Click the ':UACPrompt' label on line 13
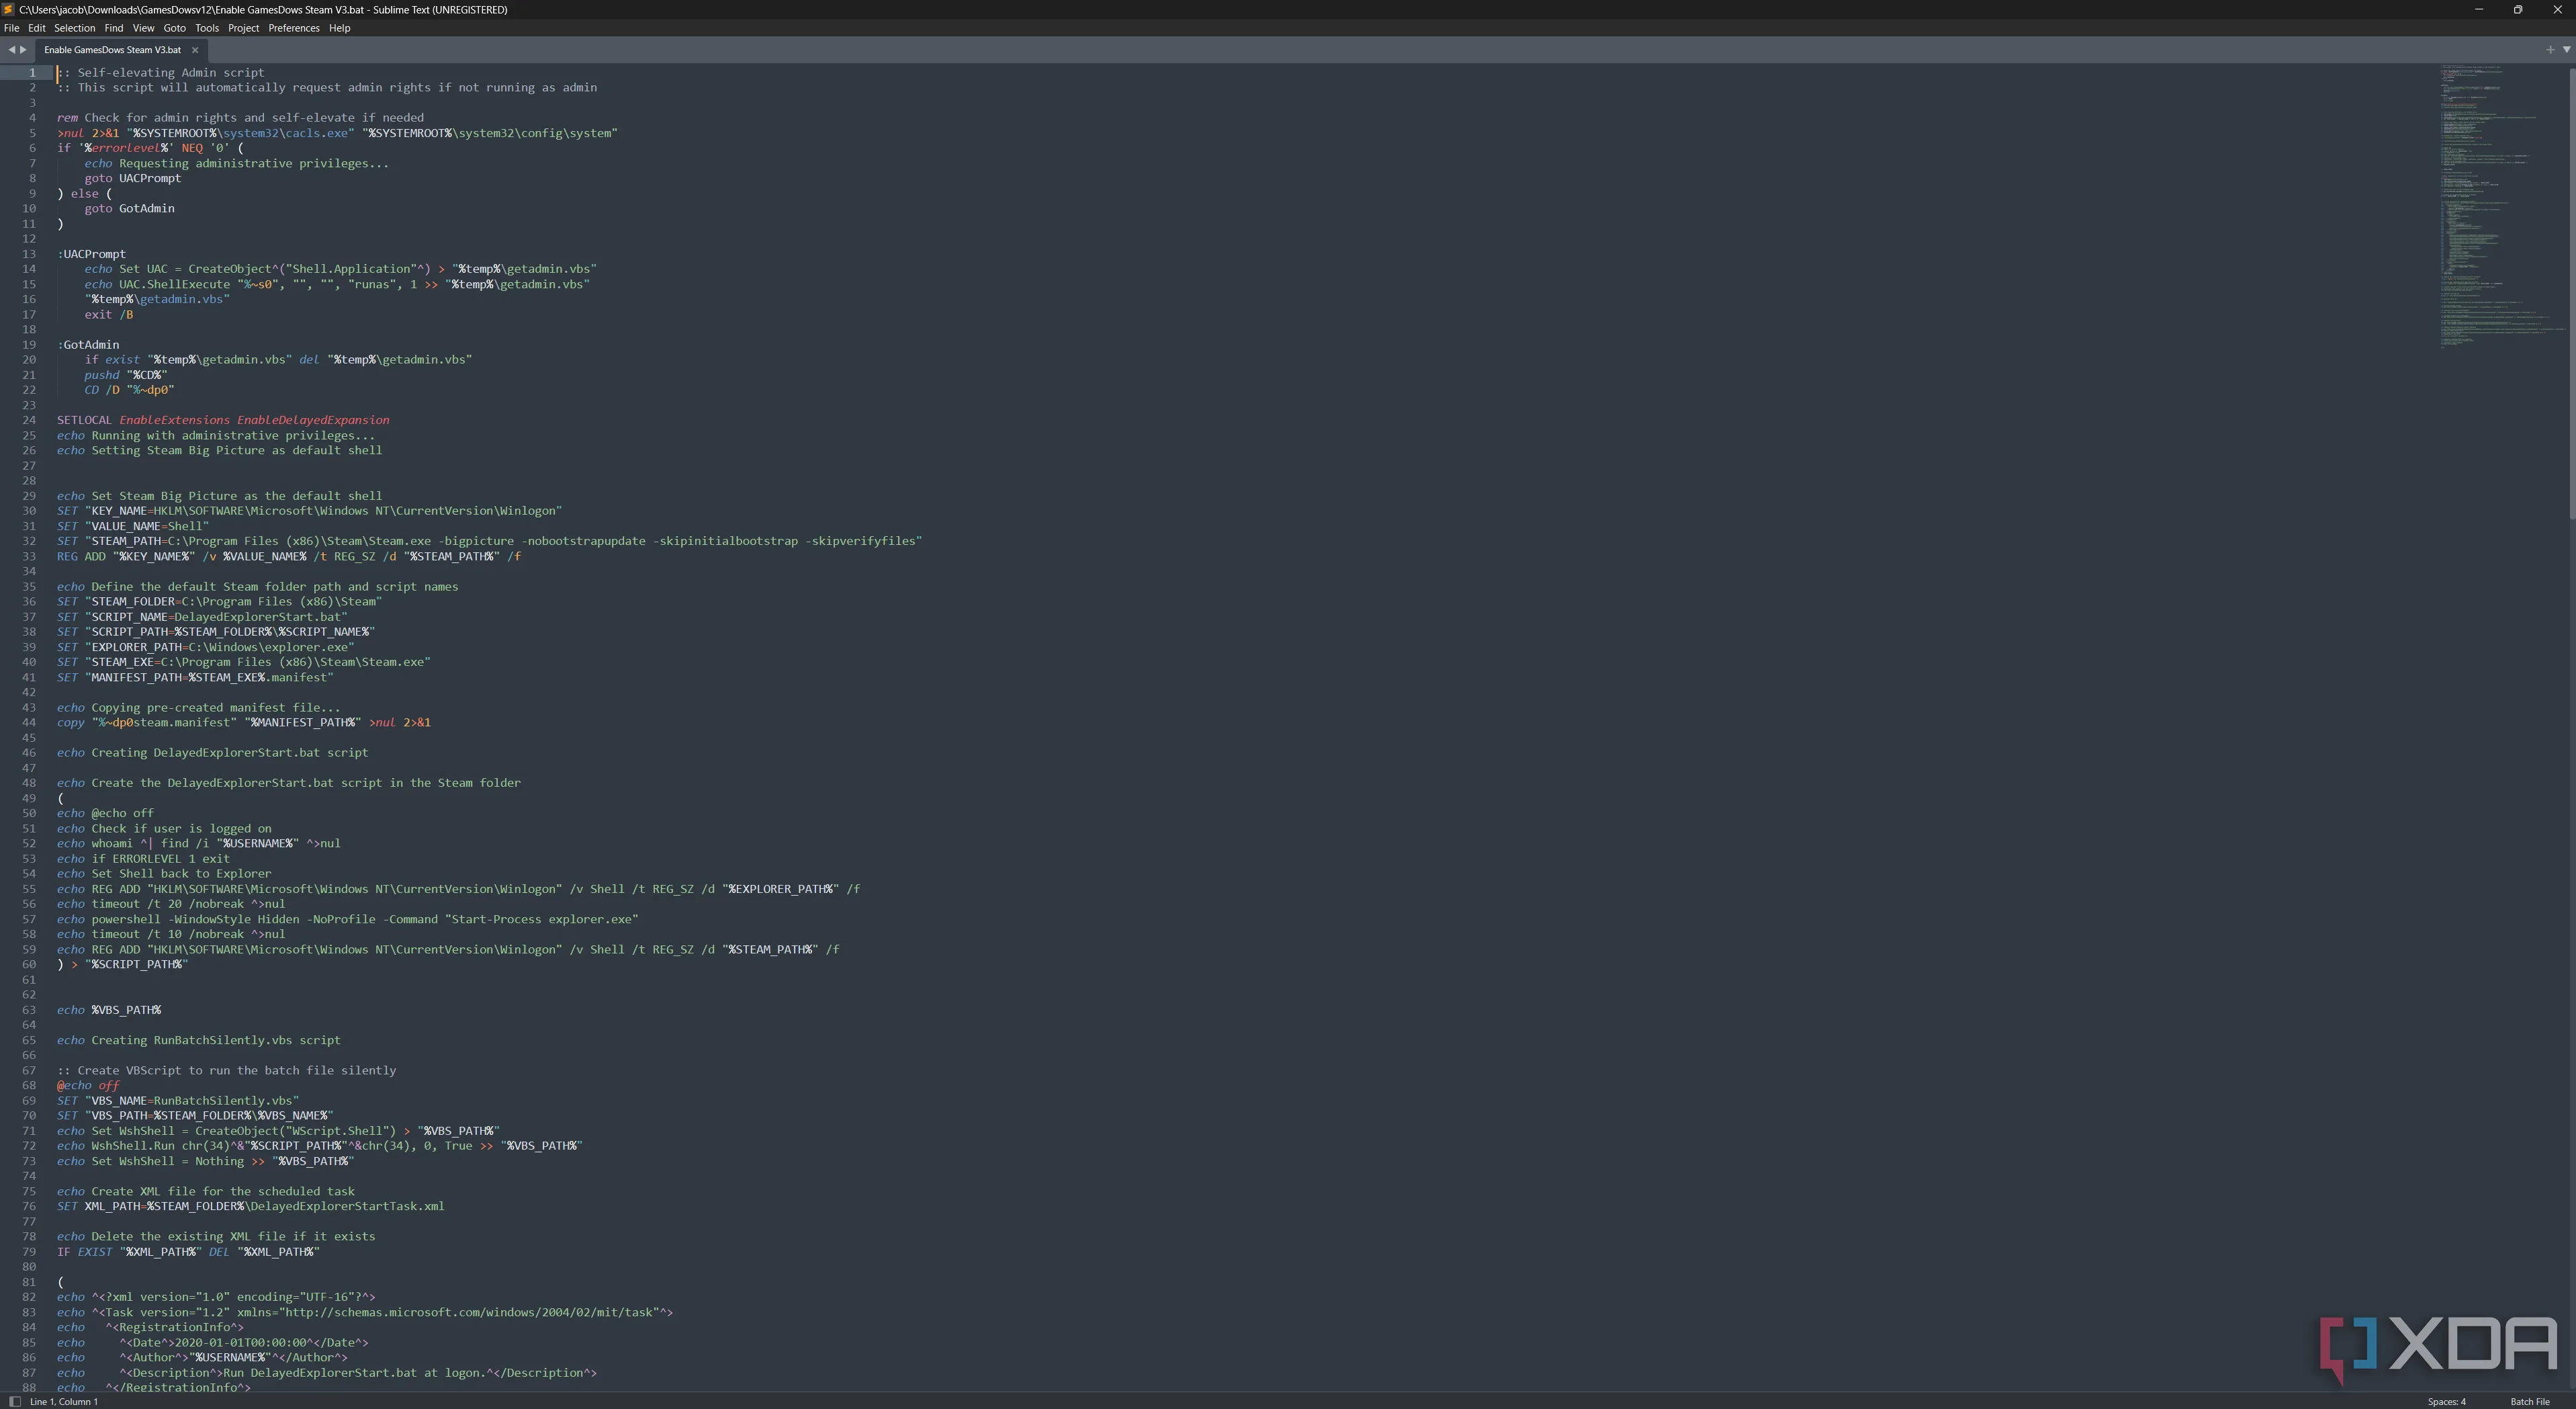 point(91,254)
